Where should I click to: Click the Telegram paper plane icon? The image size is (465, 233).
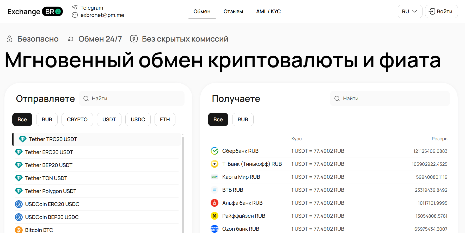point(75,8)
